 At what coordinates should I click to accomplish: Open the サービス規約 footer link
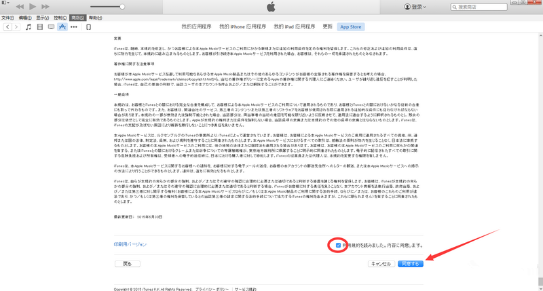[x=246, y=289]
